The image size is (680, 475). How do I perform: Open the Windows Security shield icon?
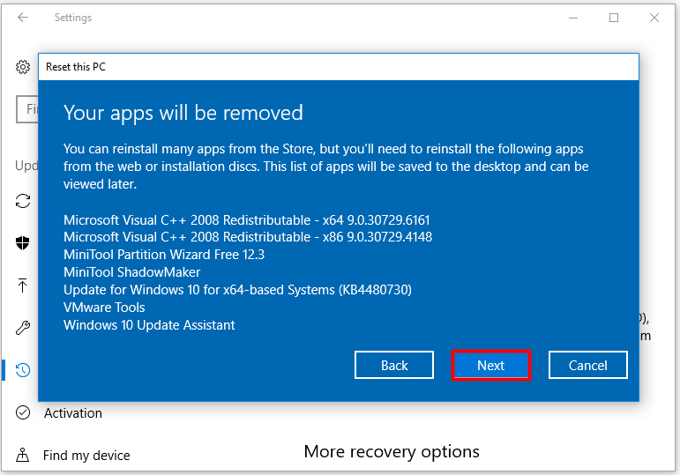(x=23, y=242)
